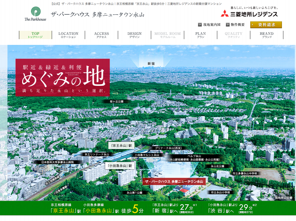Screen dimensions: 296x221
Task: Select the PLAN プラン menu item
Action: pyautogui.click(x=200, y=35)
